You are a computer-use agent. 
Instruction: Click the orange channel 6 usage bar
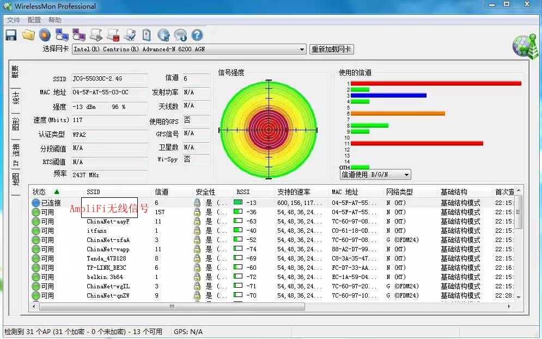tap(398, 113)
